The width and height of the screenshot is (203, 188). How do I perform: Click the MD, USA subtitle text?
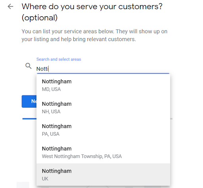51,89
